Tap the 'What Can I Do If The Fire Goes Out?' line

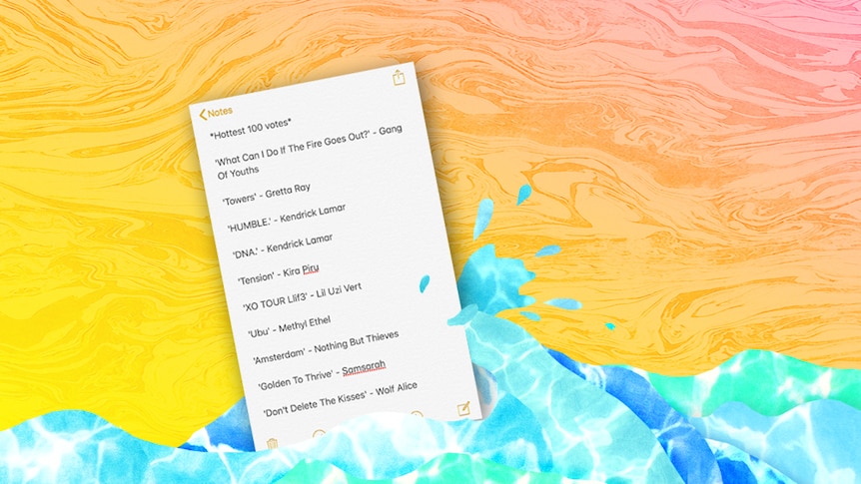pyautogui.click(x=308, y=147)
